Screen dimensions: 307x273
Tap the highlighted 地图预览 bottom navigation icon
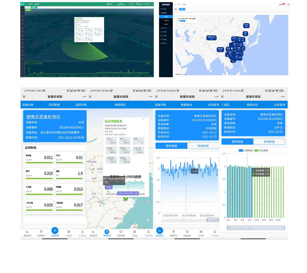pyautogui.click(x=107, y=232)
